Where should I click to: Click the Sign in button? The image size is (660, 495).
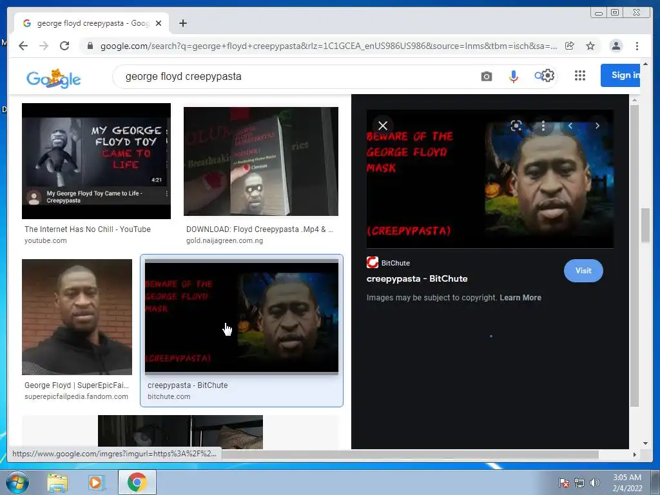coord(621,75)
